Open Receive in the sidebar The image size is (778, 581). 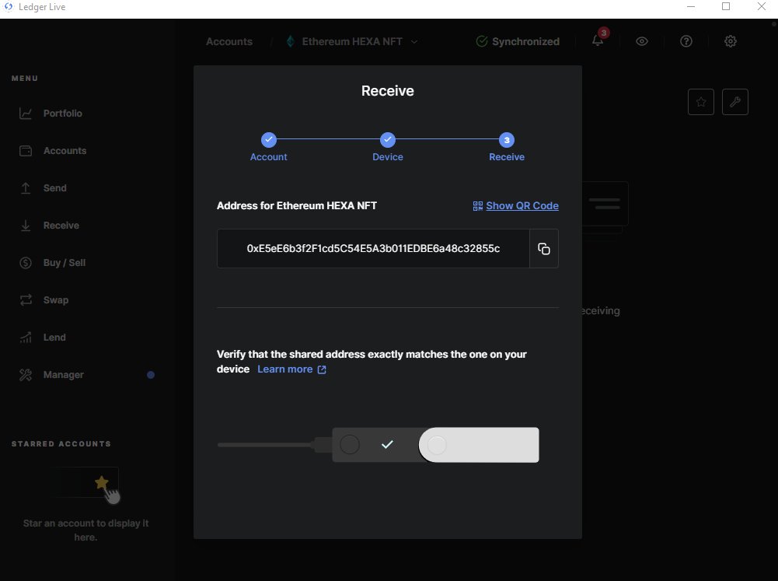click(61, 225)
